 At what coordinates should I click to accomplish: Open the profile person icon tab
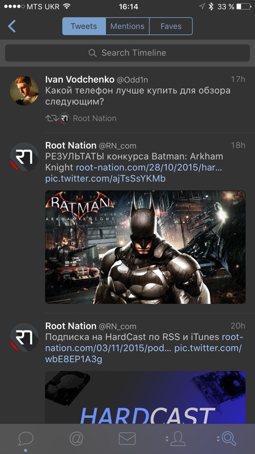point(176,439)
